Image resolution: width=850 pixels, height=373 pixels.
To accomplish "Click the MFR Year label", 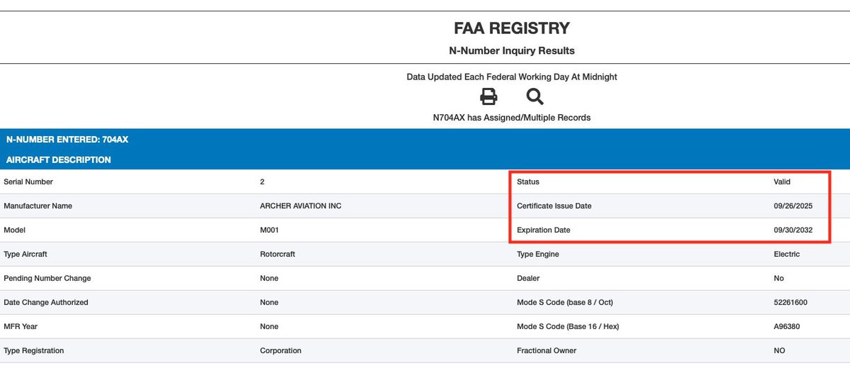I will pyautogui.click(x=21, y=326).
